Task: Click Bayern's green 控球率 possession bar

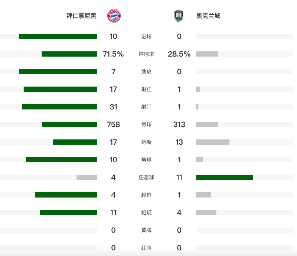Action: click(69, 54)
